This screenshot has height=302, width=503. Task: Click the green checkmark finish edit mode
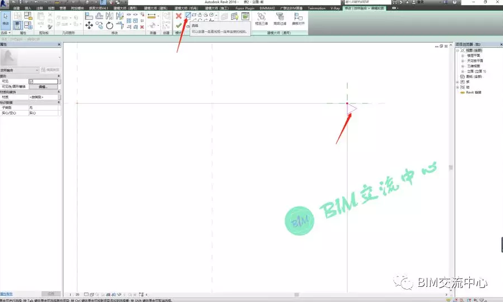(179, 25)
